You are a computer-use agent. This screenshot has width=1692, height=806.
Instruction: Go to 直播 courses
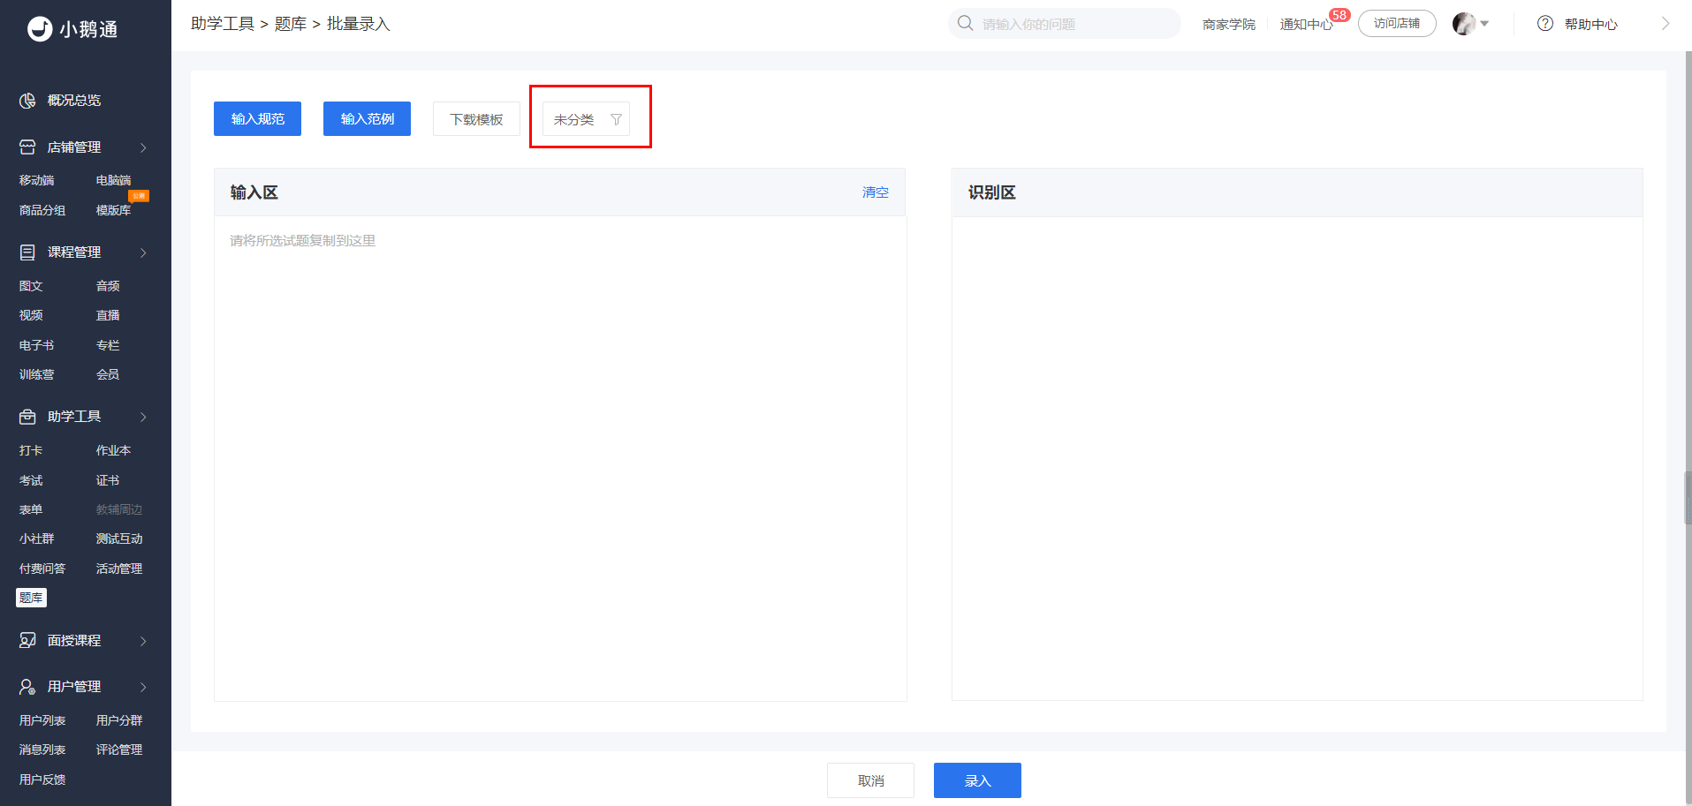[108, 315]
